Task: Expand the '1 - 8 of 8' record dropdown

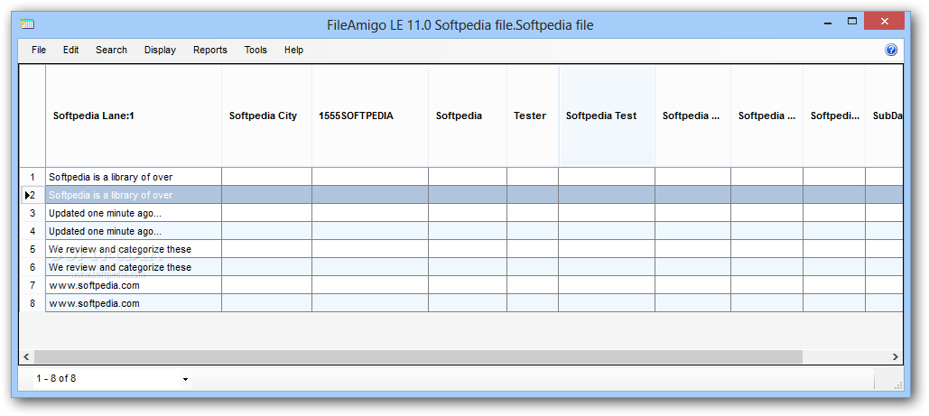Action: (x=185, y=379)
